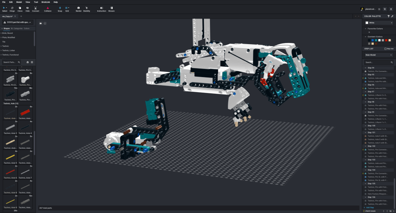The height and width of the screenshot is (213, 396).
Task: Open the Main Model dropdown
Action: click(x=379, y=55)
